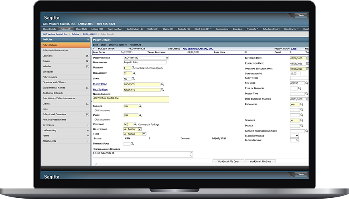Open the Client Code search icon
The height and width of the screenshot is (199, 349).
[x=162, y=84]
